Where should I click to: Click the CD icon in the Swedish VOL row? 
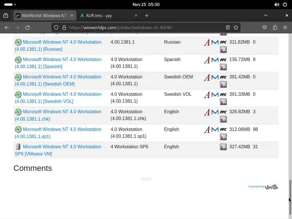(18, 94)
